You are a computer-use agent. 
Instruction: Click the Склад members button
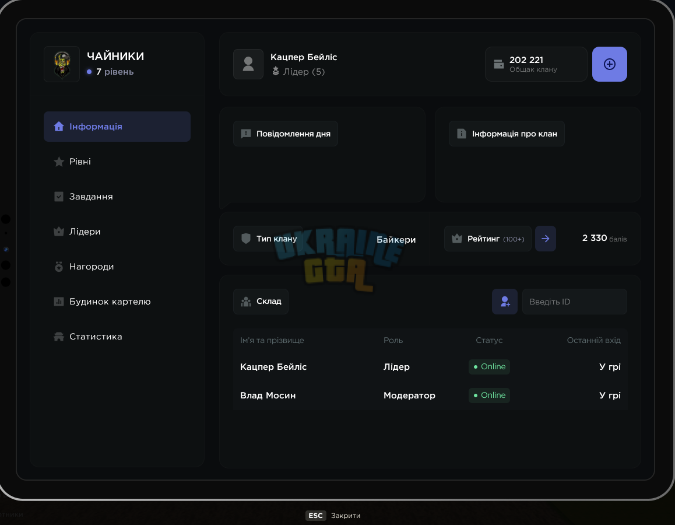pyautogui.click(x=261, y=302)
